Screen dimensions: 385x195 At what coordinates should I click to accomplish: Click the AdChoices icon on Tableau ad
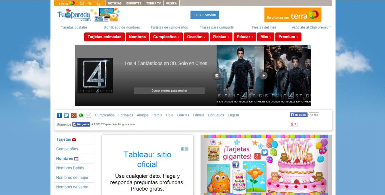(182, 149)
